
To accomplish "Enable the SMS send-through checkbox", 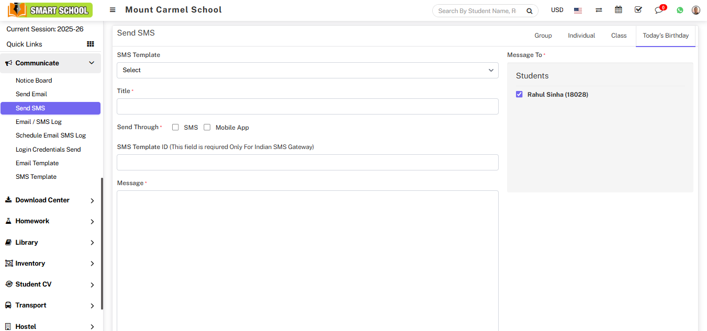I will coord(176,127).
